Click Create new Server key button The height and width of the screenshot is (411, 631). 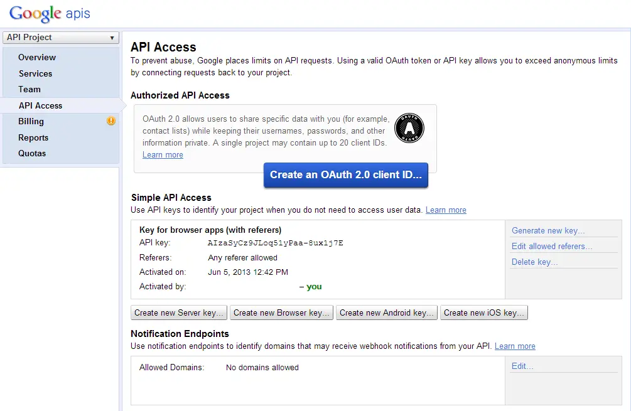[179, 312]
